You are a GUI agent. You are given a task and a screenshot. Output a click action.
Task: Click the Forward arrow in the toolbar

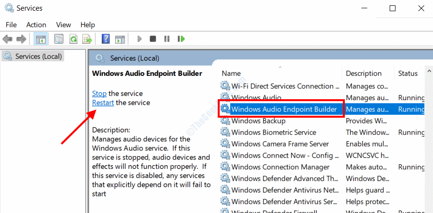(21, 39)
